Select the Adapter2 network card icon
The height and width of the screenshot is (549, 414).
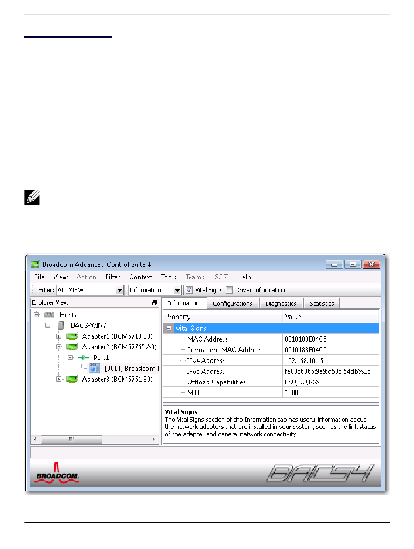[72, 347]
